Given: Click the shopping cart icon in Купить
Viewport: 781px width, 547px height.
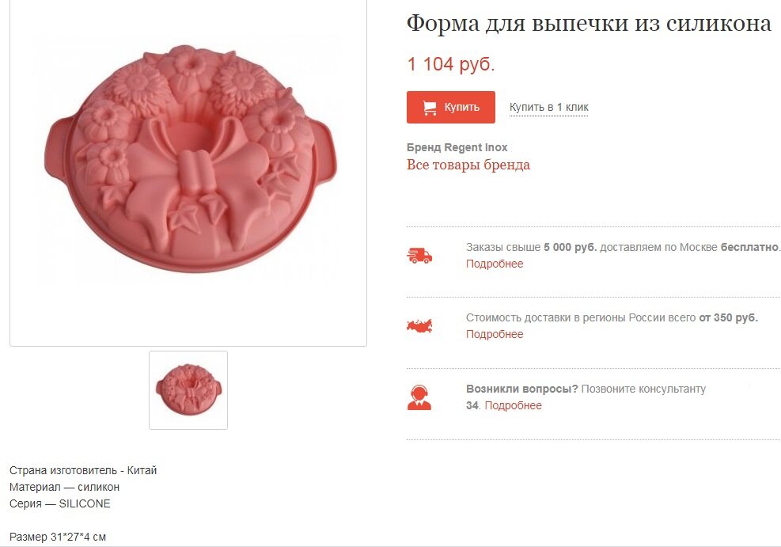Looking at the screenshot, I should (430, 108).
